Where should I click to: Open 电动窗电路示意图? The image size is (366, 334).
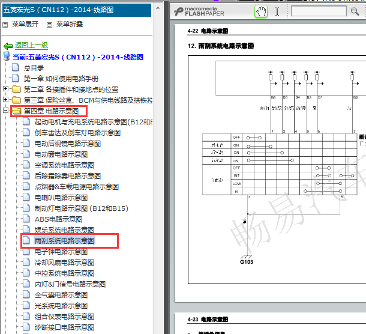pyautogui.click(x=61, y=154)
